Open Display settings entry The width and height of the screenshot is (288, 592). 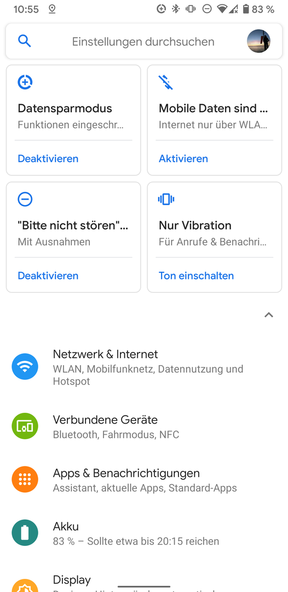[x=144, y=582]
